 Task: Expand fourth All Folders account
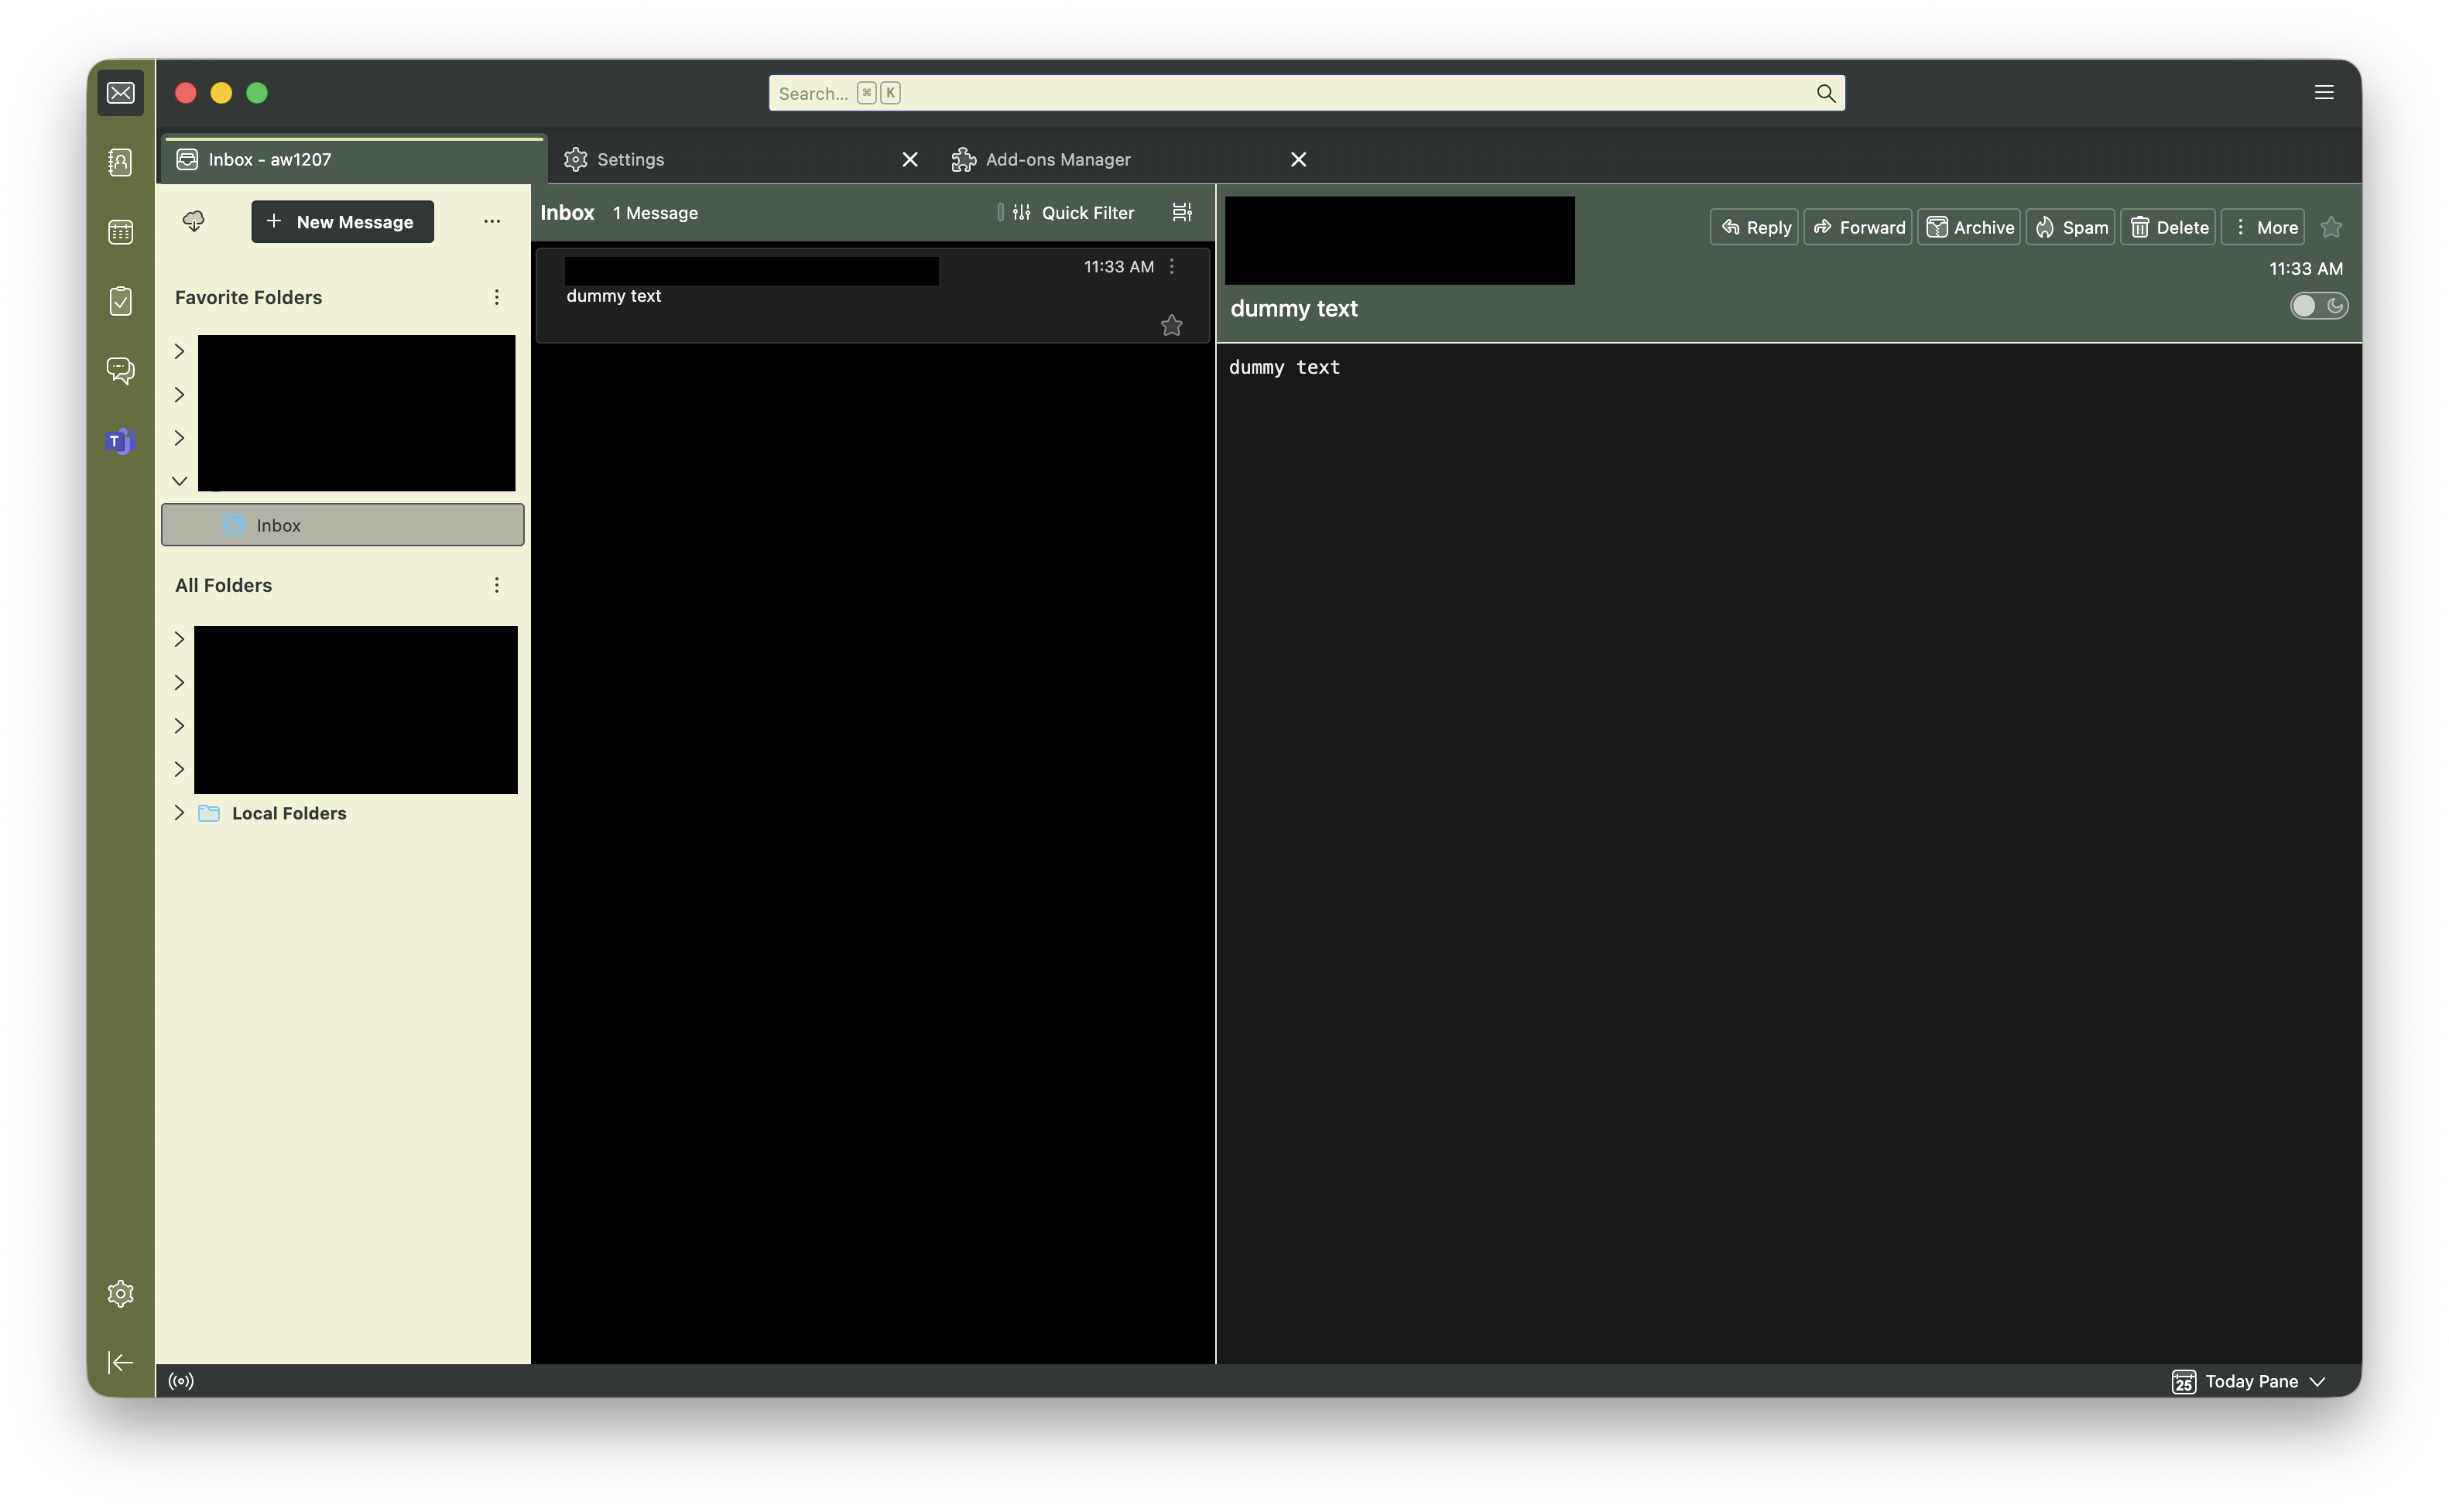[179, 769]
